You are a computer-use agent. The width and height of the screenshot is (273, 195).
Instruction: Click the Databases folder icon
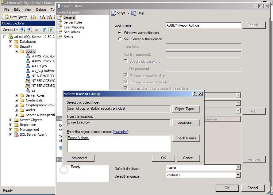(16, 42)
